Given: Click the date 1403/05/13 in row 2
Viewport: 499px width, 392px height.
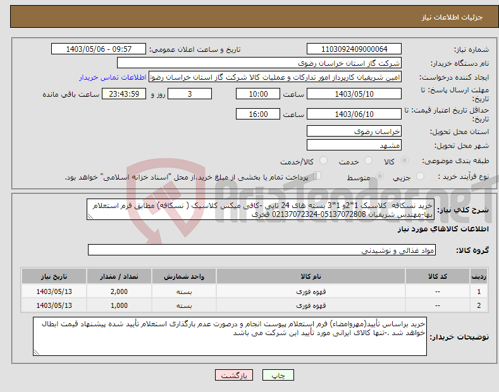Looking at the screenshot, I should pos(54,305).
